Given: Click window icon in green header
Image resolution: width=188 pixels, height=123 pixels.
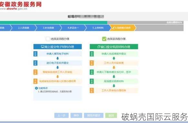Looking at the screenshot, I should pos(99,47).
